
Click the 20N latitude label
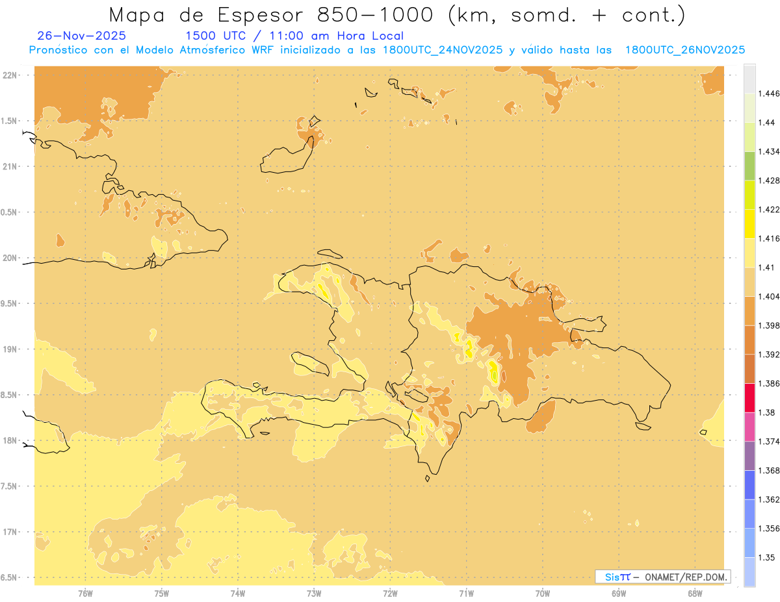coord(10,258)
